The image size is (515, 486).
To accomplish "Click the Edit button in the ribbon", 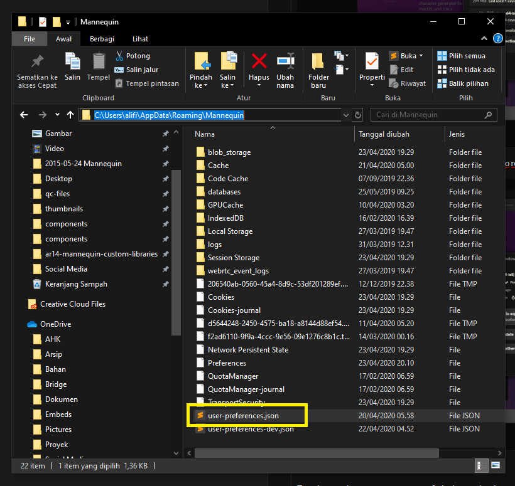I will click(401, 70).
